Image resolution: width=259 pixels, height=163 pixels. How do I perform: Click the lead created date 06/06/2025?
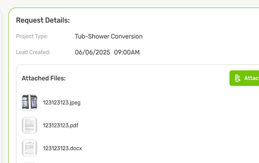93,52
